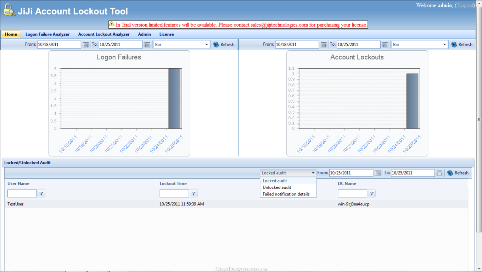Open the Admin menu

click(x=145, y=34)
